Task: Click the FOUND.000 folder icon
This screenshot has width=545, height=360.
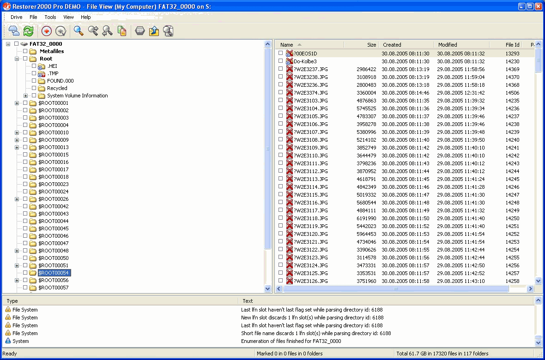Action: click(42, 81)
